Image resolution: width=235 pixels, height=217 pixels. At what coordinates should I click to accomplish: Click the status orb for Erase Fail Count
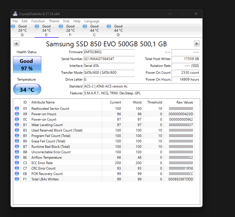[x=17, y=141]
